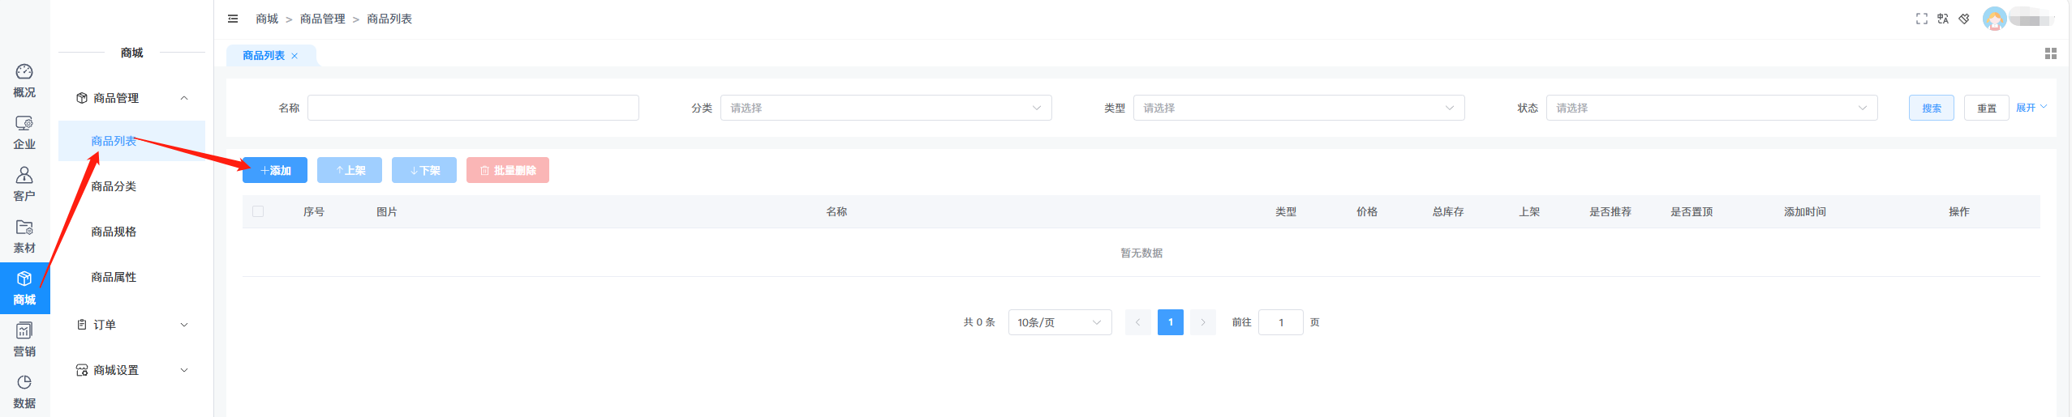This screenshot has height=417, width=2072.
Task: Click the +添加 add button
Action: (x=275, y=170)
